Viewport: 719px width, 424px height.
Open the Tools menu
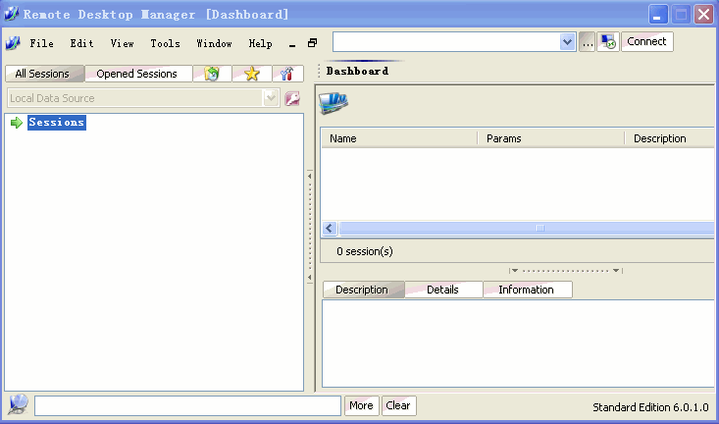[x=166, y=43]
